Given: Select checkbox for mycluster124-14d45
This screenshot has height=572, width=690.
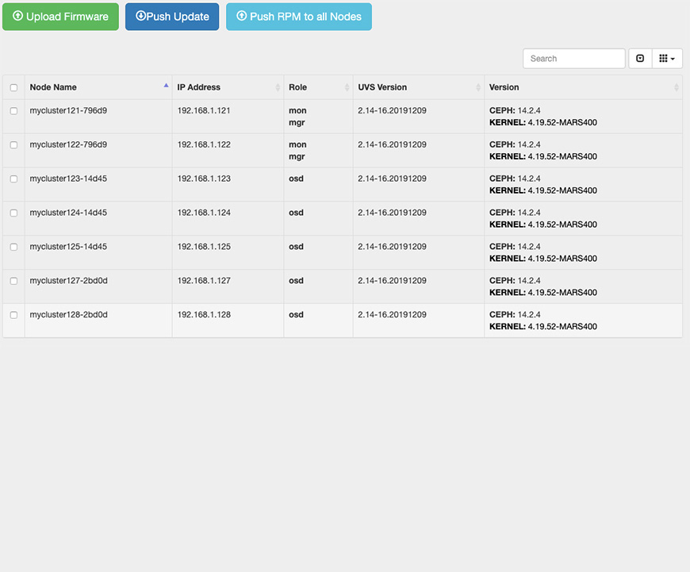Looking at the screenshot, I should [13, 213].
